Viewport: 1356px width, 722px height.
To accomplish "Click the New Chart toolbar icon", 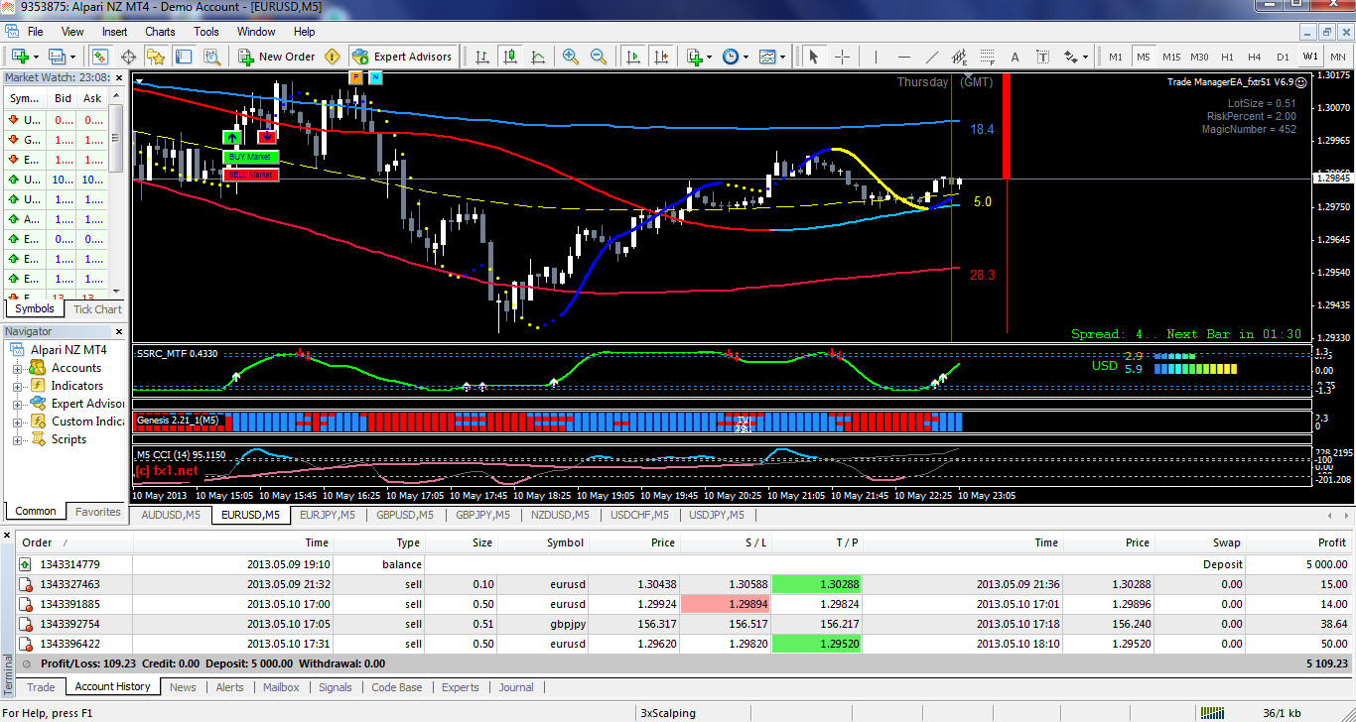I will coord(20,57).
